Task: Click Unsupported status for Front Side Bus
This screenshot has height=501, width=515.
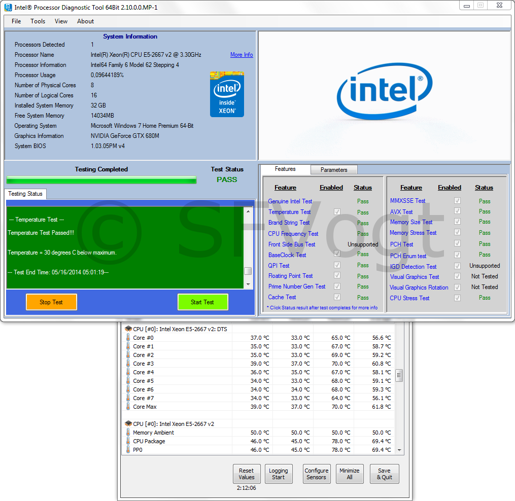Action: tap(363, 244)
